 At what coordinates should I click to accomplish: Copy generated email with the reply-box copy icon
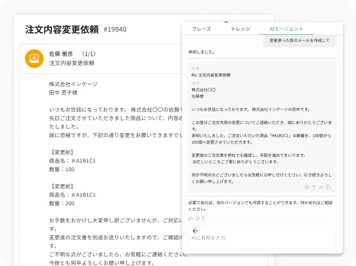pos(328,187)
